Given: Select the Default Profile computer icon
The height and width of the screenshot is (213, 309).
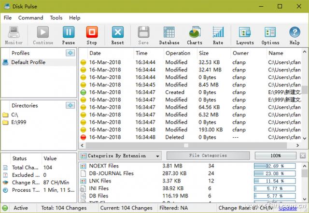Looking at the screenshot, I should pyautogui.click(x=5, y=62).
